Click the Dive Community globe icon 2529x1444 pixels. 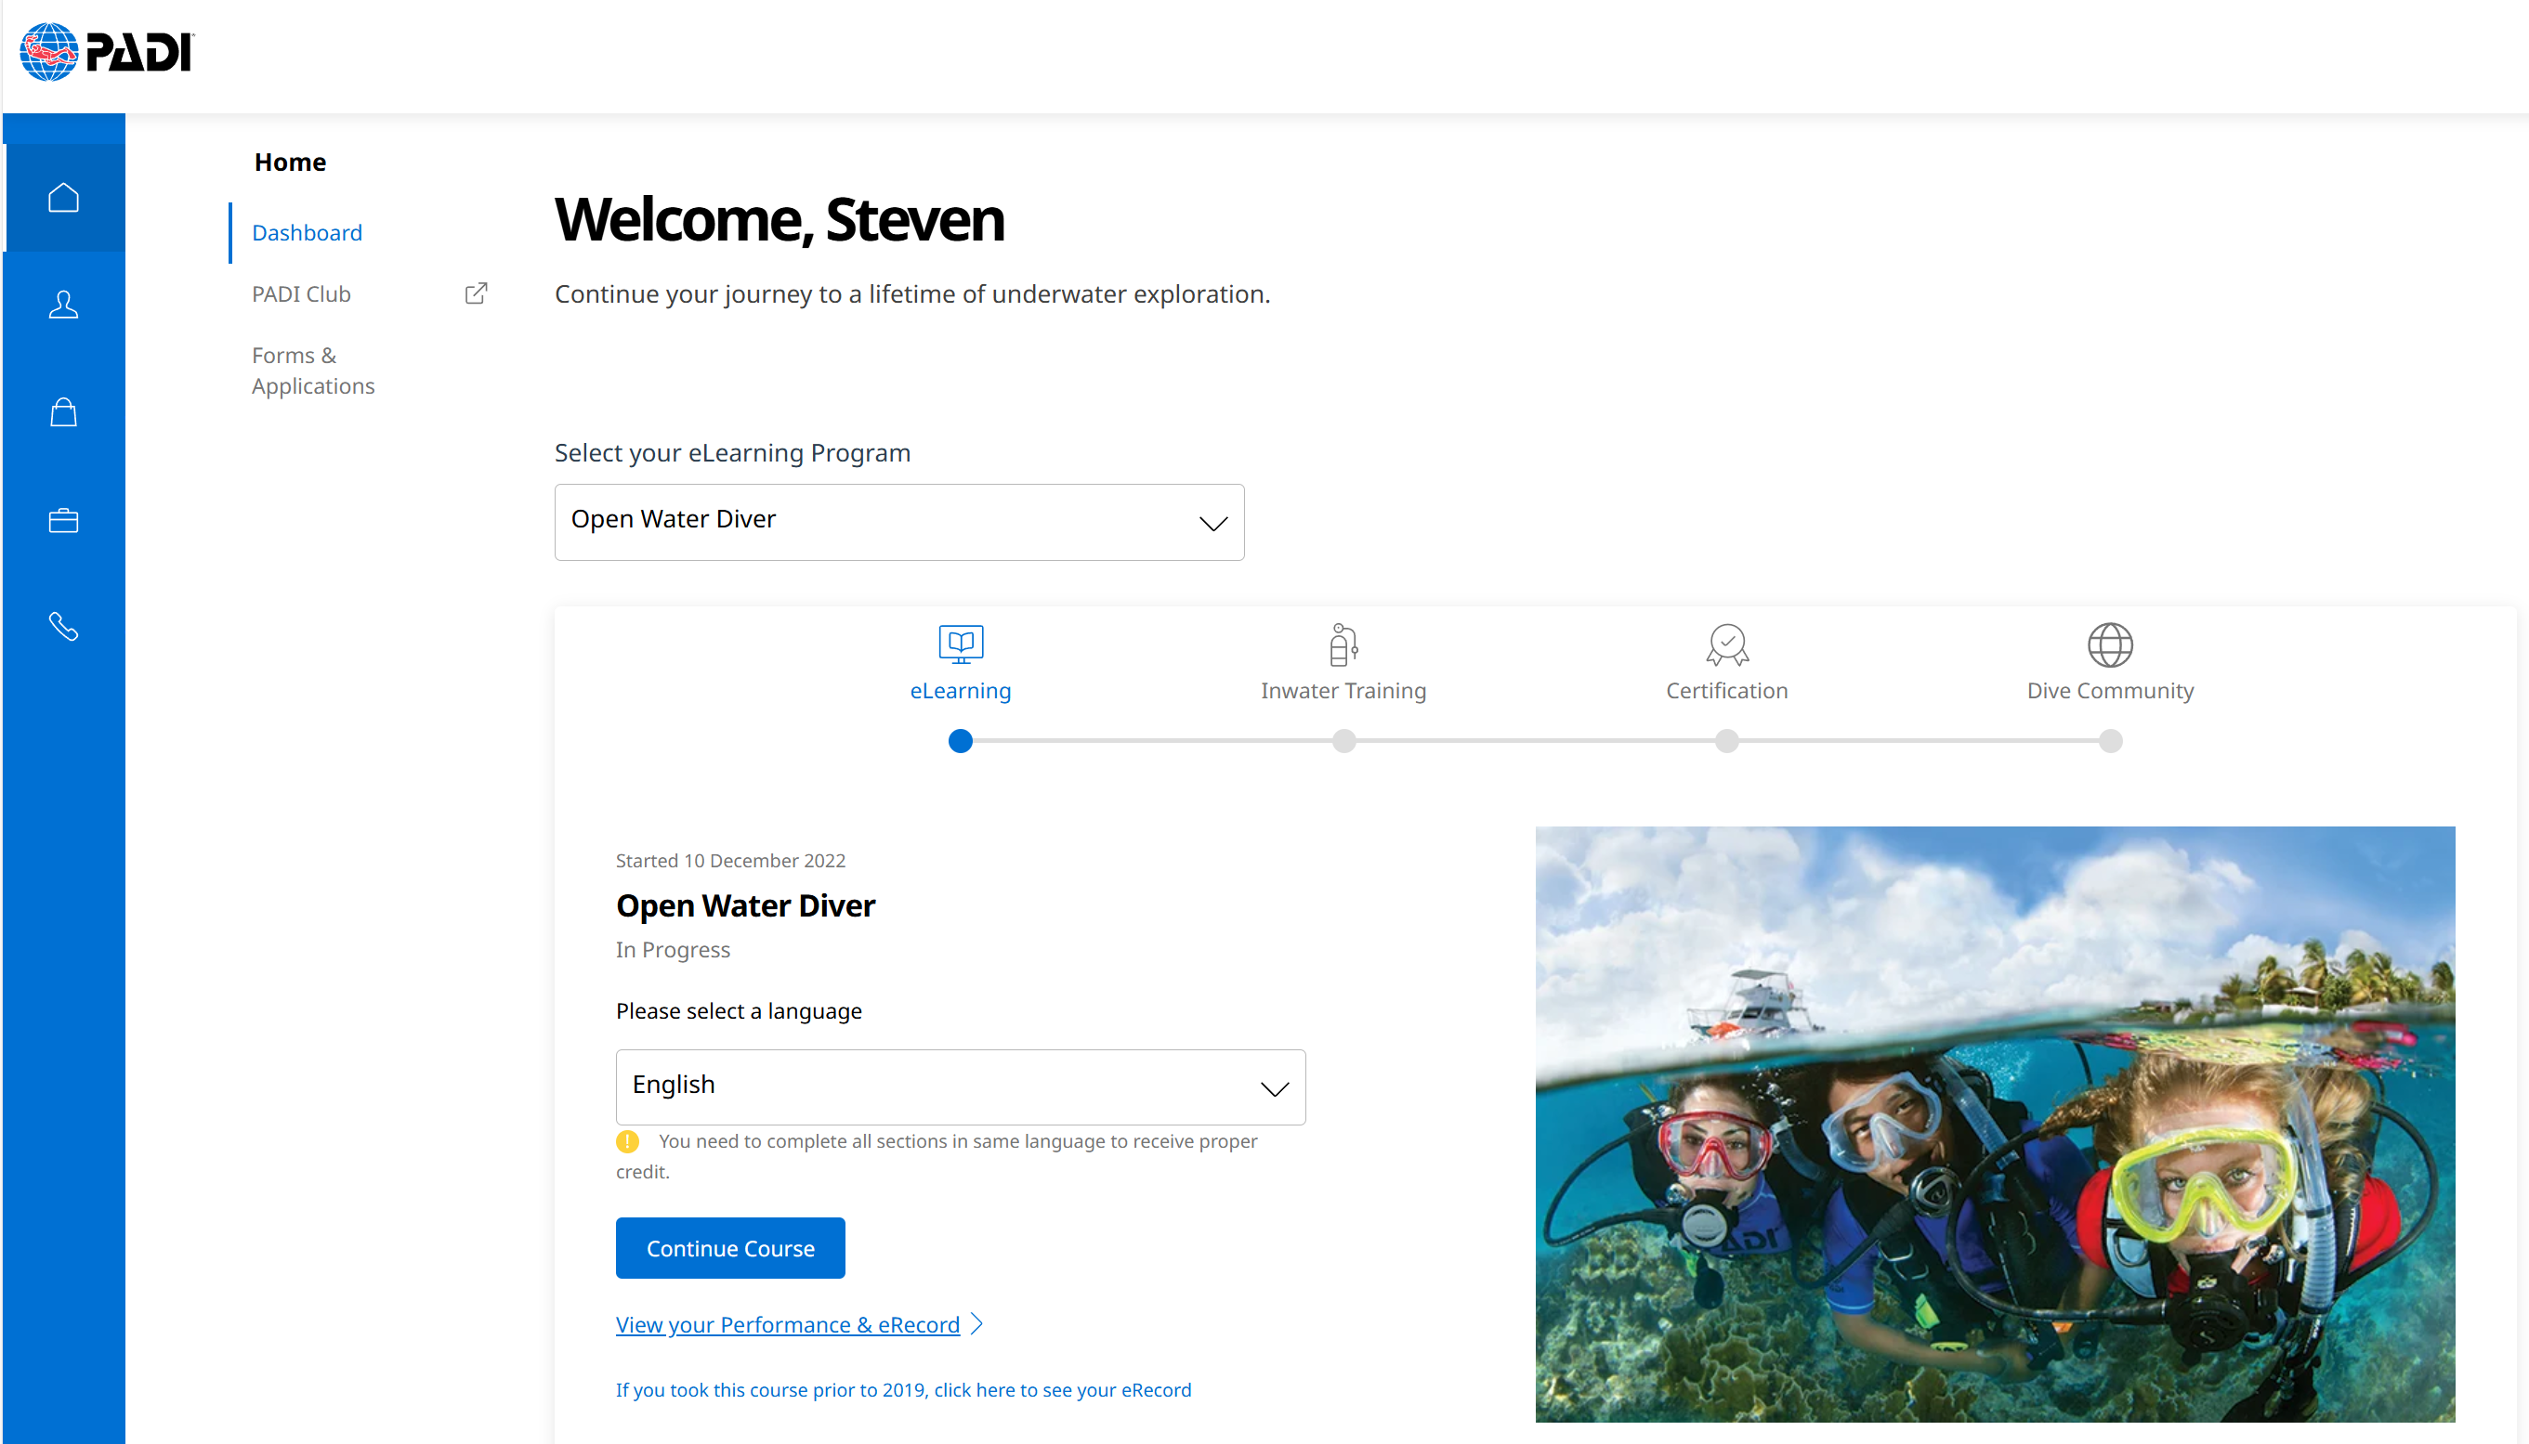pyautogui.click(x=2109, y=644)
